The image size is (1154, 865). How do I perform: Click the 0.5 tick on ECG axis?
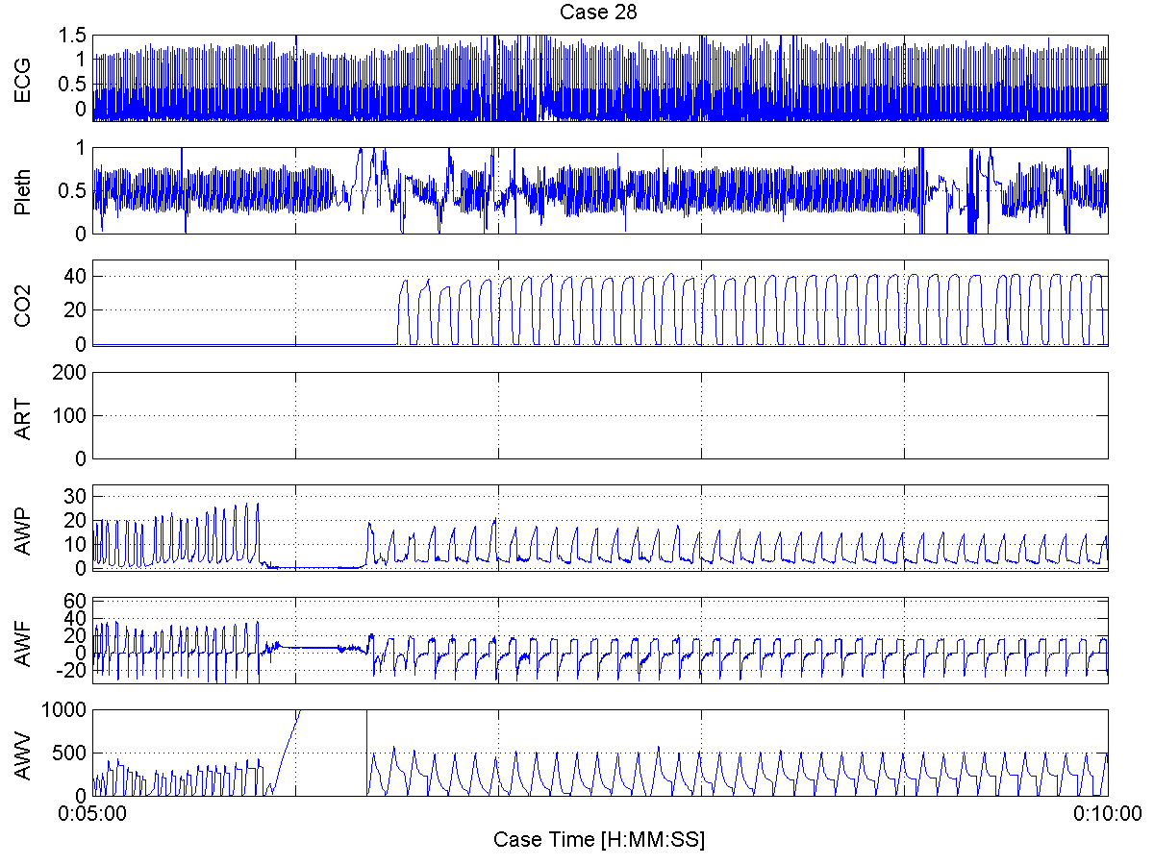click(x=74, y=85)
